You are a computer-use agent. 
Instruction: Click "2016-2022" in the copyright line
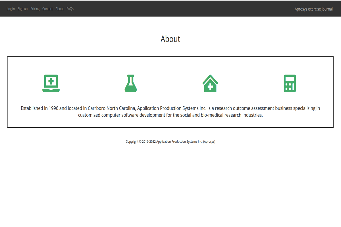pyautogui.click(x=149, y=142)
